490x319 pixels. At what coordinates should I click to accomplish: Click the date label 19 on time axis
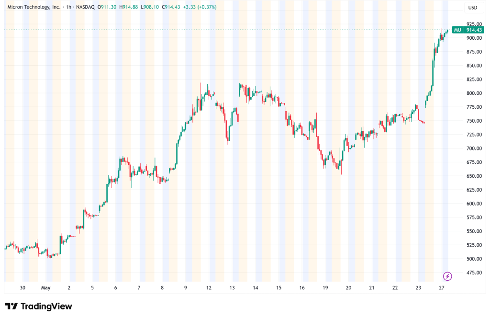(325, 288)
